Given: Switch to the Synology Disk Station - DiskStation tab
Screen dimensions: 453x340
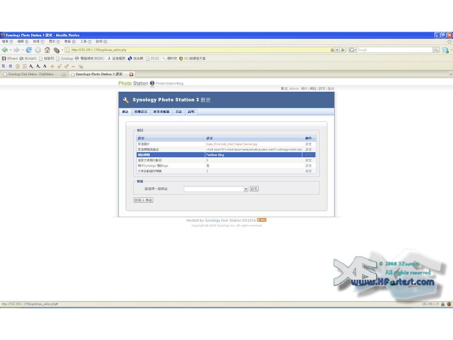Looking at the screenshot, I should point(35,74).
